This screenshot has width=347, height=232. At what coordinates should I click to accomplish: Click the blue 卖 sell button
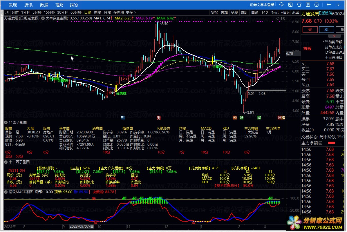point(326,30)
